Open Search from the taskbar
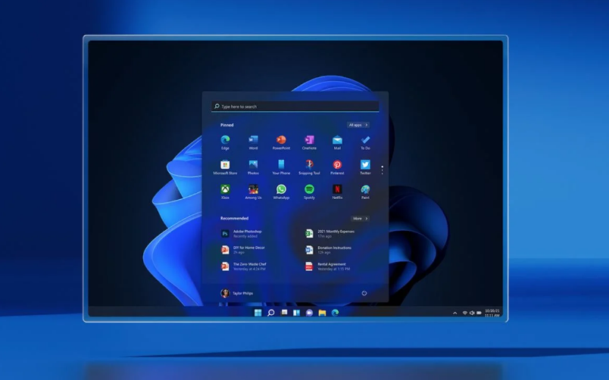Image resolution: width=609 pixels, height=380 pixels. 270,313
